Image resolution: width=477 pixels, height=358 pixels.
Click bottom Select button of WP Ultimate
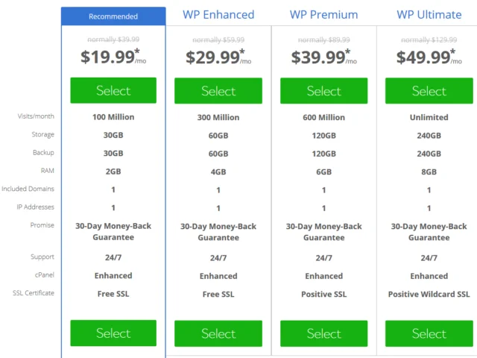(x=429, y=333)
